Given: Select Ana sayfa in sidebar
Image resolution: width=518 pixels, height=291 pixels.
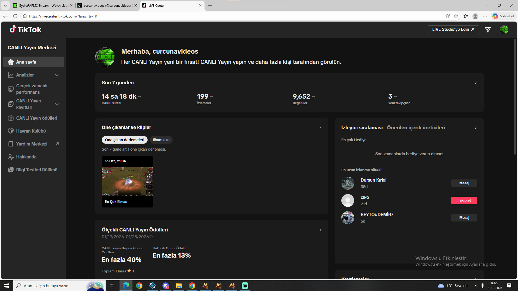Looking at the screenshot, I should [x=33, y=62].
